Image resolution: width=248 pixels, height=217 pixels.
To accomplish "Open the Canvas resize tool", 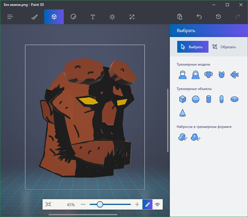I will click(132, 17).
